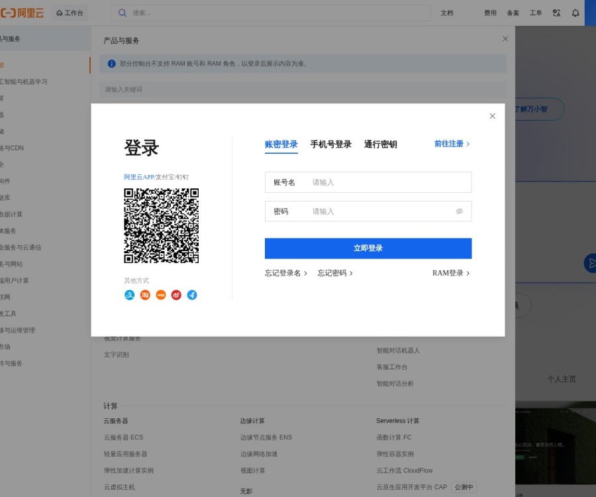Select 工智能与机器学习 category in sidebar
The width and height of the screenshot is (596, 497).
(x=24, y=82)
